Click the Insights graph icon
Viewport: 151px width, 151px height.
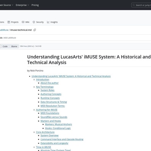[48, 22]
